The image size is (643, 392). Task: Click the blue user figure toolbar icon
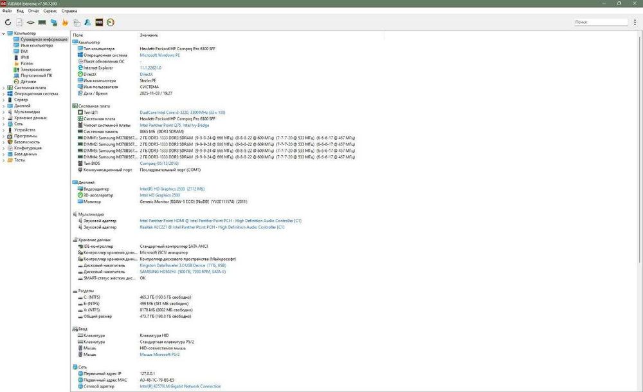pyautogui.click(x=87, y=23)
